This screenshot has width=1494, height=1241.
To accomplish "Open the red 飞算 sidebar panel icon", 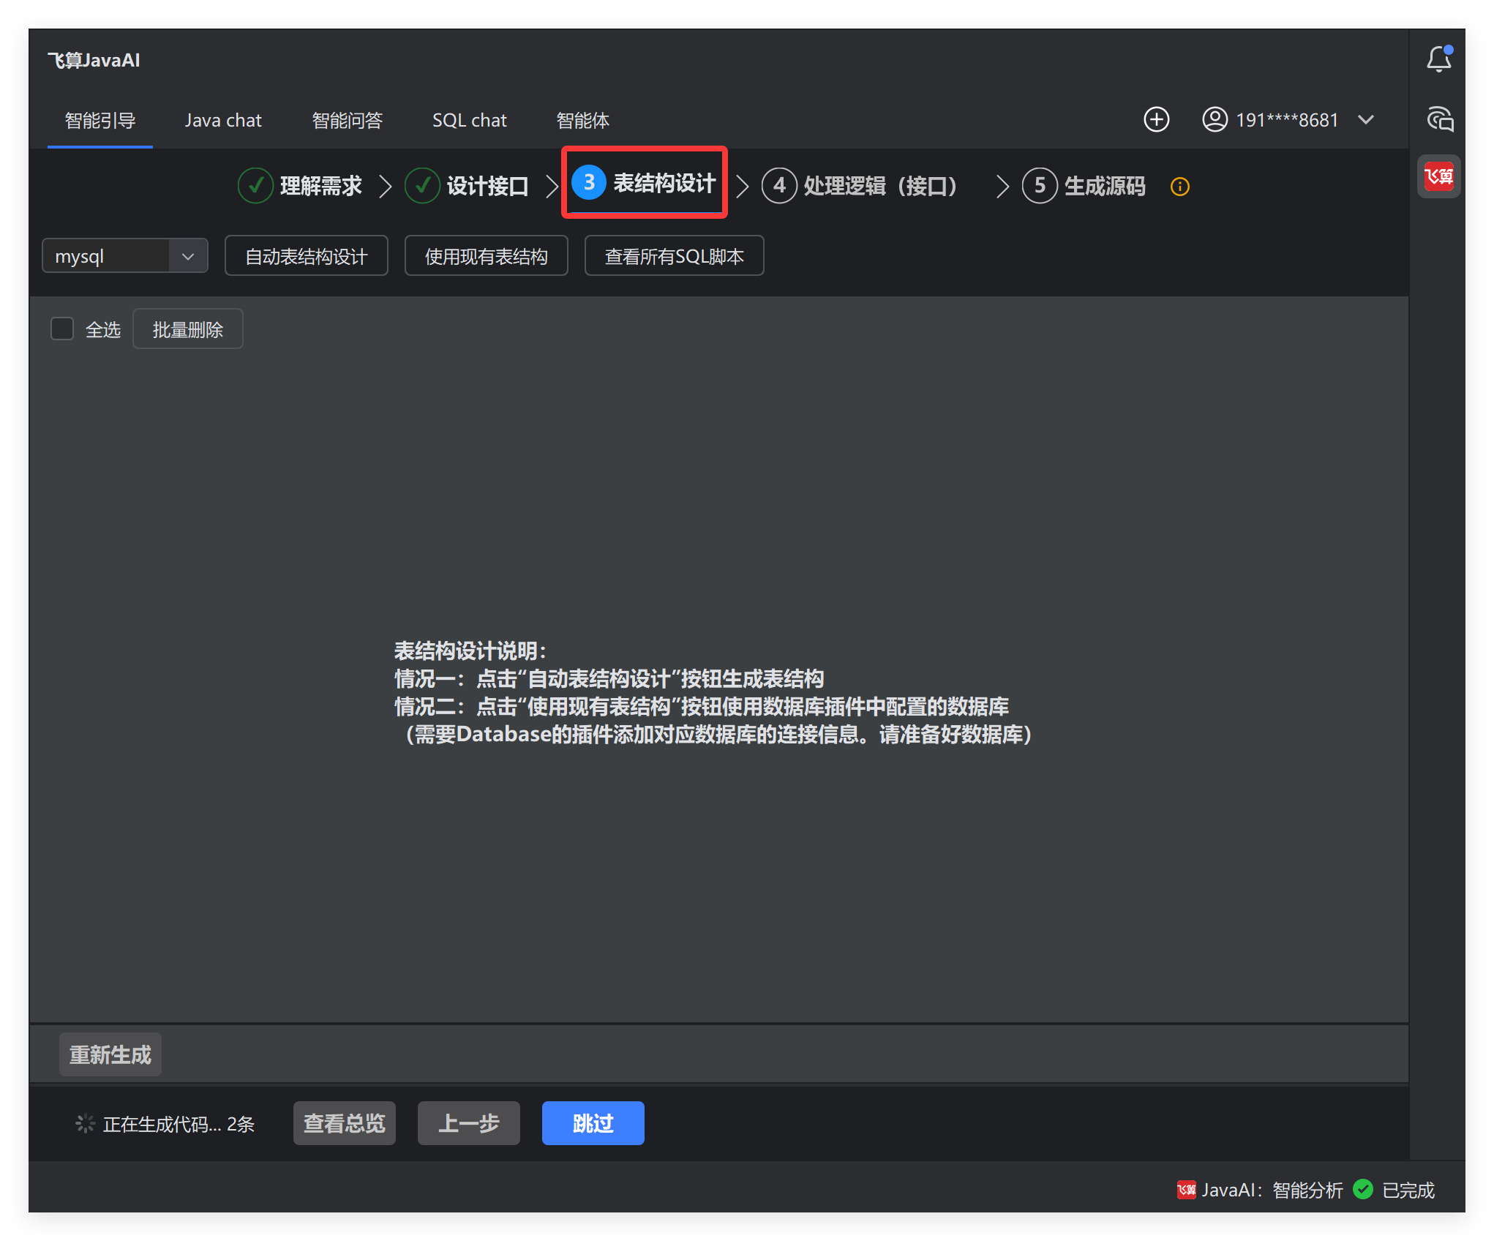I will (x=1438, y=176).
